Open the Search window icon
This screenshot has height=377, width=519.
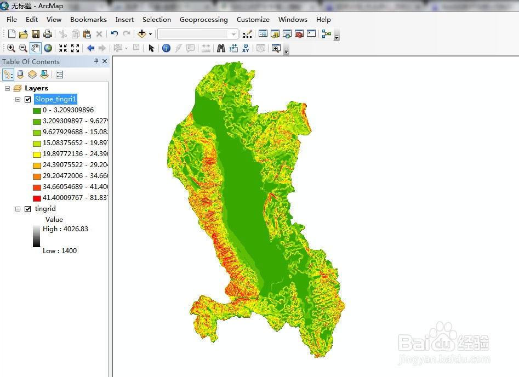287,34
